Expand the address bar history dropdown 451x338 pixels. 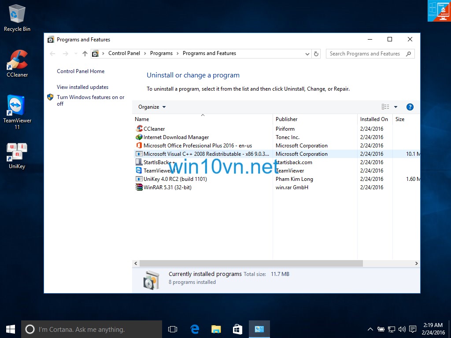coord(307,54)
